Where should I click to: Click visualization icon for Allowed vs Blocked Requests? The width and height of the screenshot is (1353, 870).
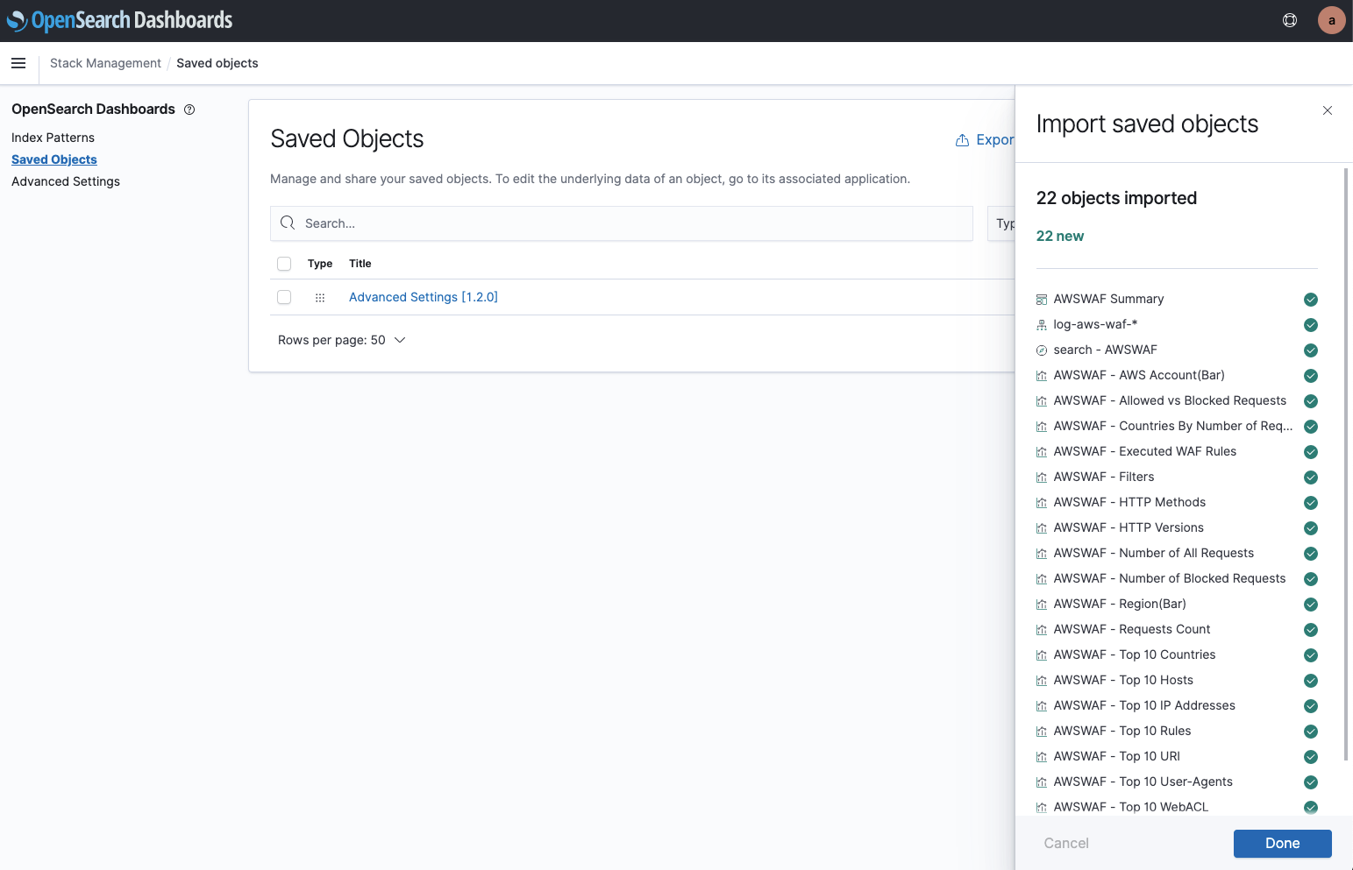pos(1042,401)
